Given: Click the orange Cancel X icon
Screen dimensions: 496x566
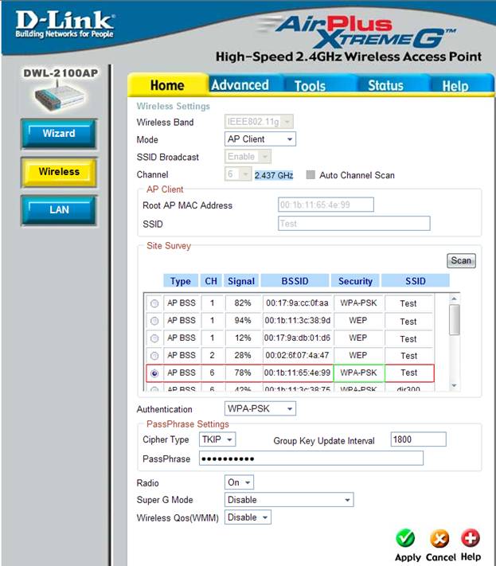Looking at the screenshot, I should coord(439,539).
